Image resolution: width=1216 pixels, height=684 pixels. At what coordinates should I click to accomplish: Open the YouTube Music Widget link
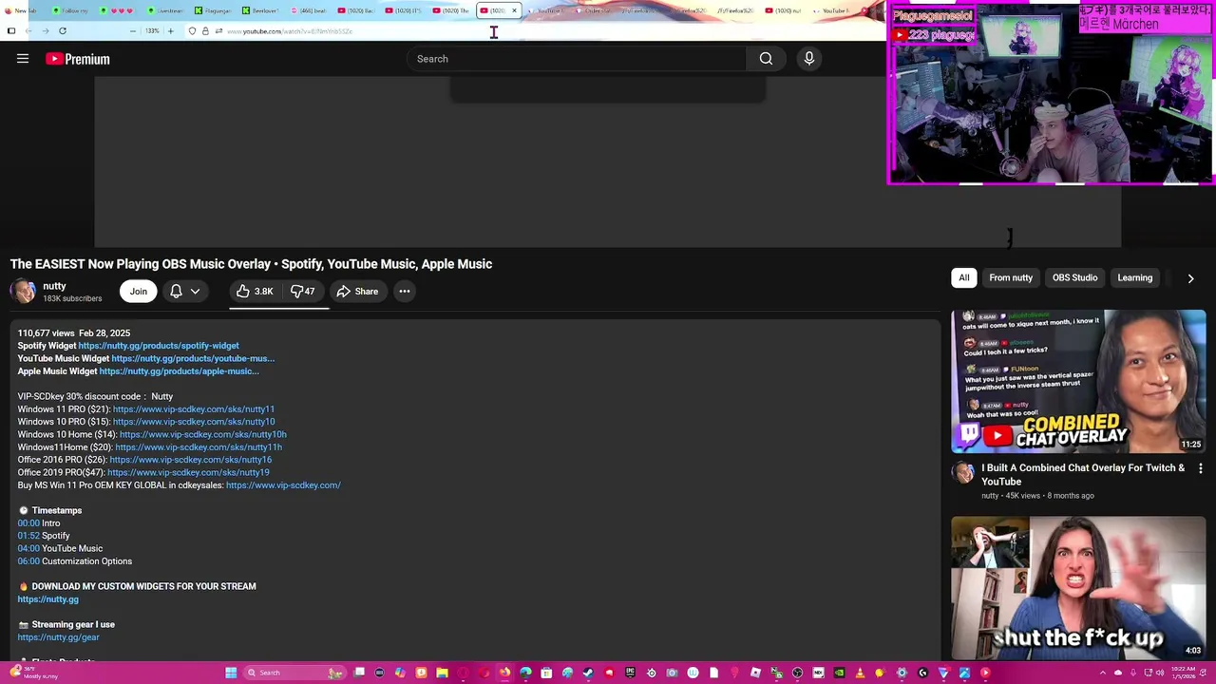pos(193,359)
